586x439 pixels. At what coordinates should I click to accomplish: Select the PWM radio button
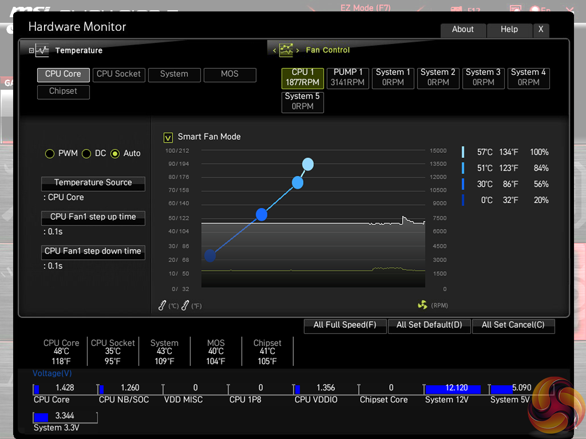coord(50,153)
